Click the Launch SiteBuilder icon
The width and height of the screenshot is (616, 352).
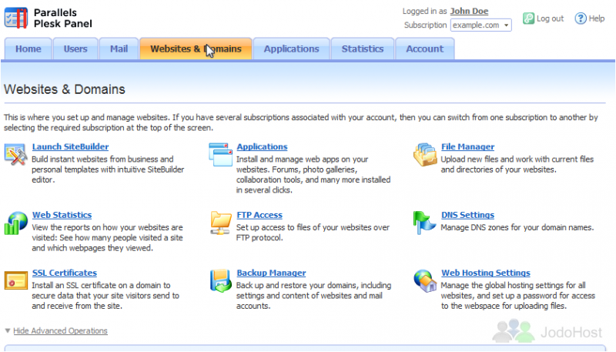click(15, 154)
